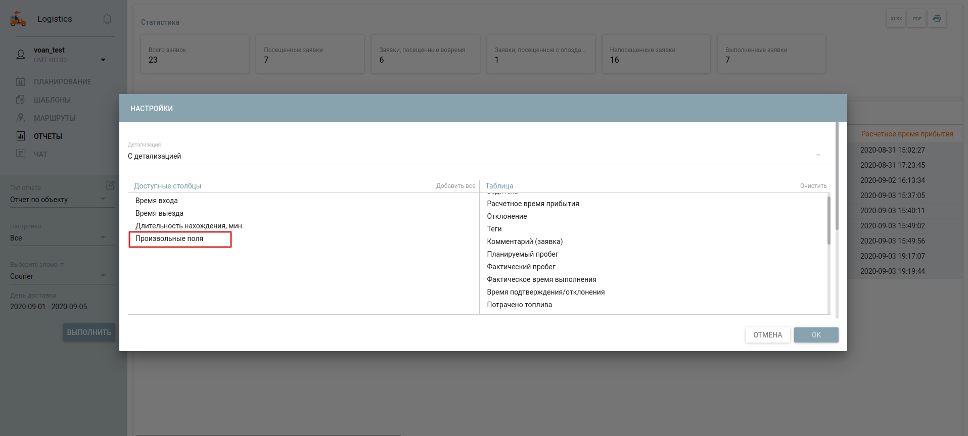
Task: Select Время входа available column
Action: pyautogui.click(x=157, y=201)
